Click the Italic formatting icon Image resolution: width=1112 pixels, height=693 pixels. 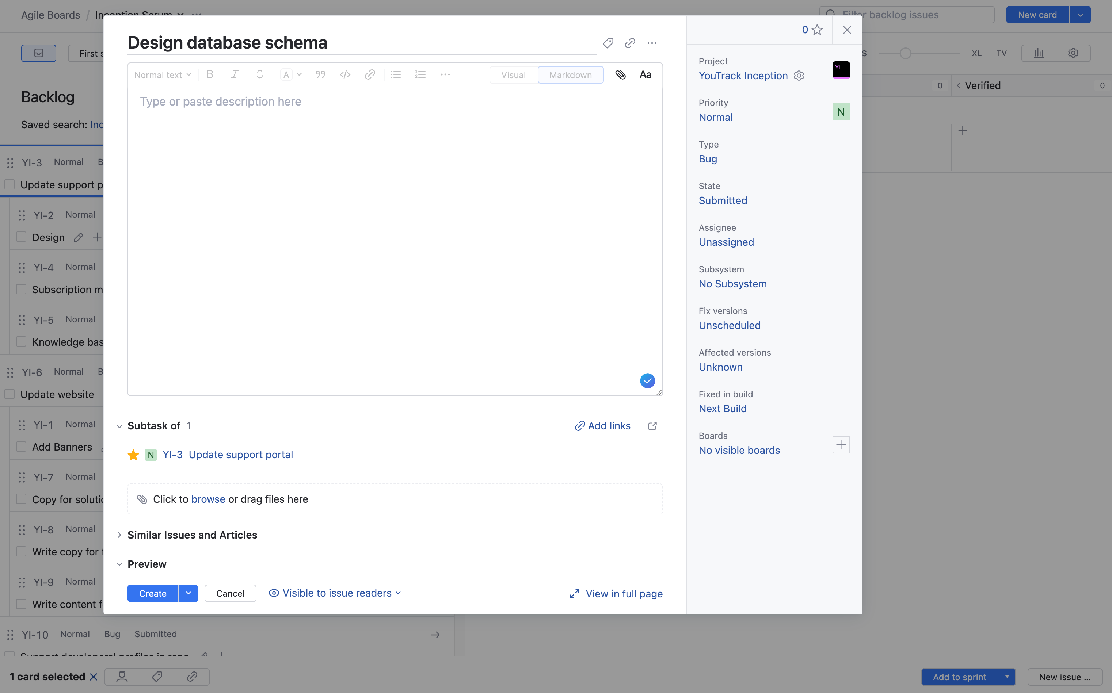235,75
